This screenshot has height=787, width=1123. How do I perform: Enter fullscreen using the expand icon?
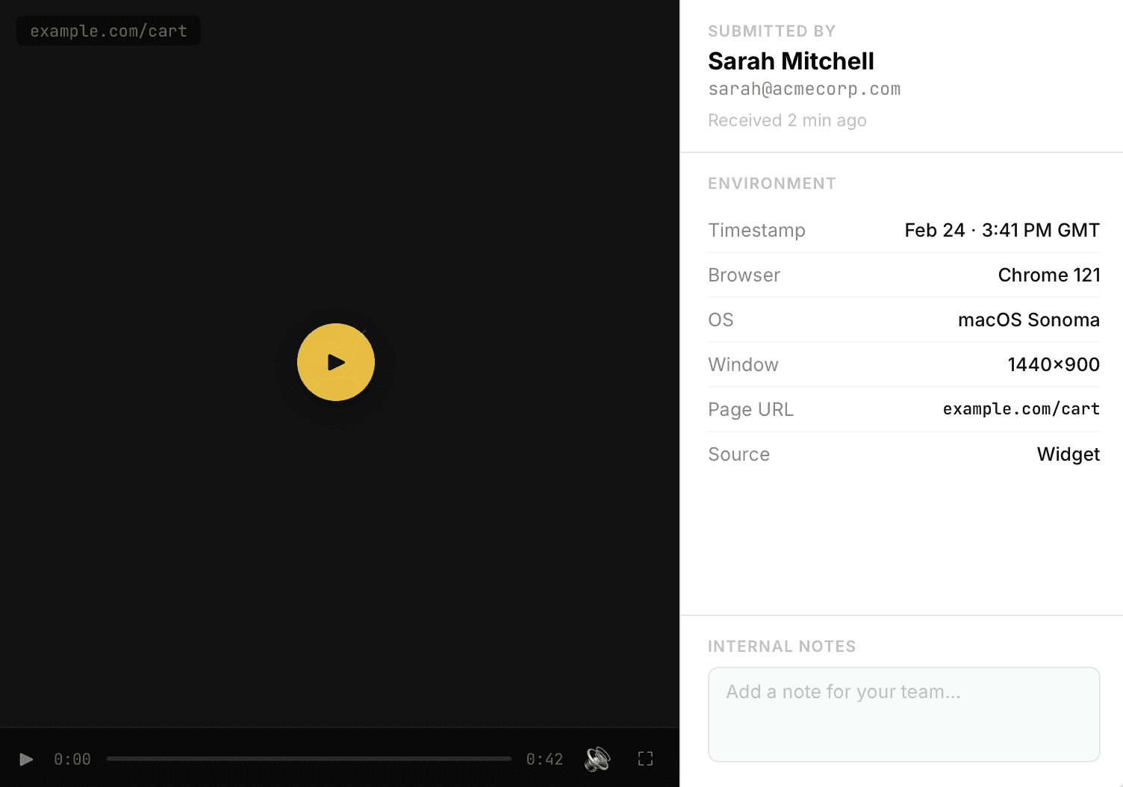coord(644,759)
